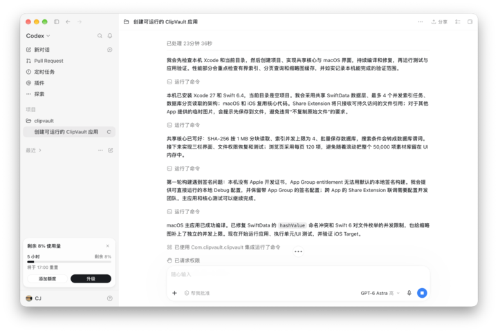The height and width of the screenshot is (333, 498).
Task: Open 探索 explore section
Action: click(x=39, y=94)
